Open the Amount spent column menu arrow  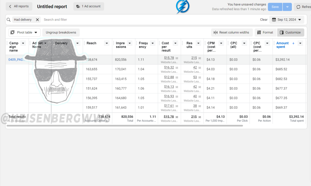[300, 43]
